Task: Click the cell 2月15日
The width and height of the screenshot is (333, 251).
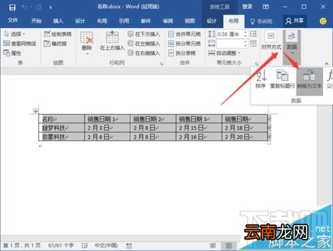Action: (199, 128)
